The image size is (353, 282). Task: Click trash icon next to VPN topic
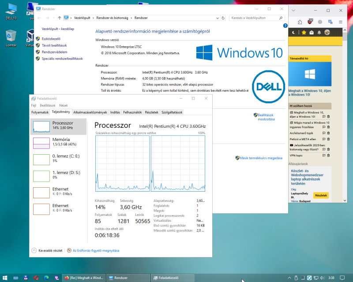tap(328, 156)
